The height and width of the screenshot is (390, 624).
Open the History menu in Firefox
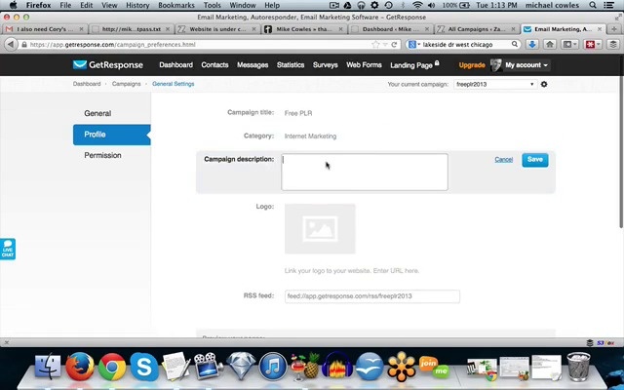pyautogui.click(x=137, y=5)
